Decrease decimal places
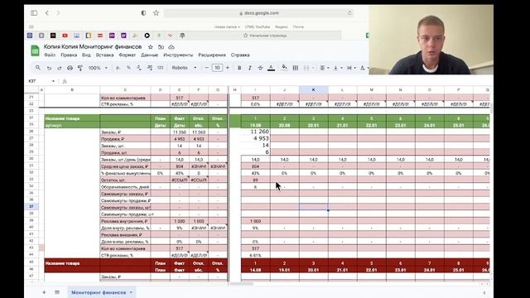 coord(139,68)
